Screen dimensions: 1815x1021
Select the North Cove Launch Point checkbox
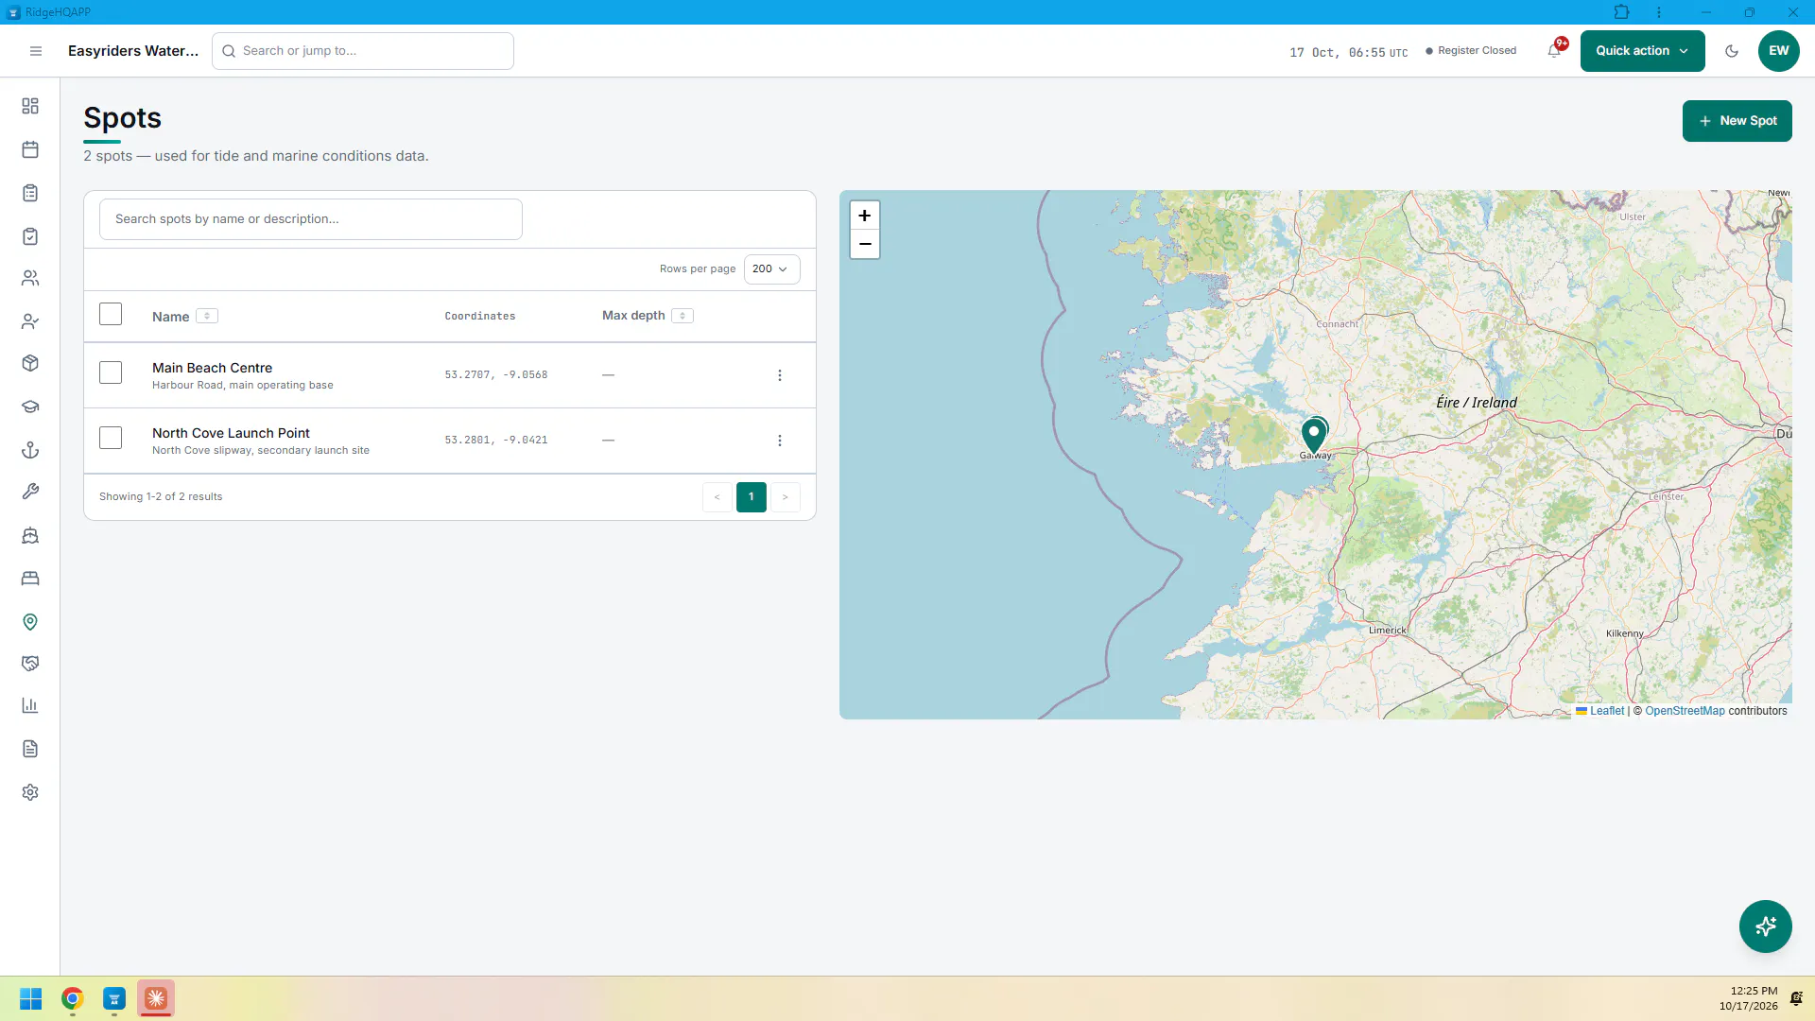pos(111,438)
